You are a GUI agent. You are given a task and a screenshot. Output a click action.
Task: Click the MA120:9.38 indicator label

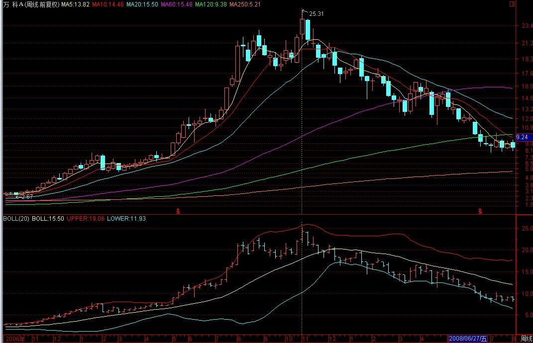(211, 4)
